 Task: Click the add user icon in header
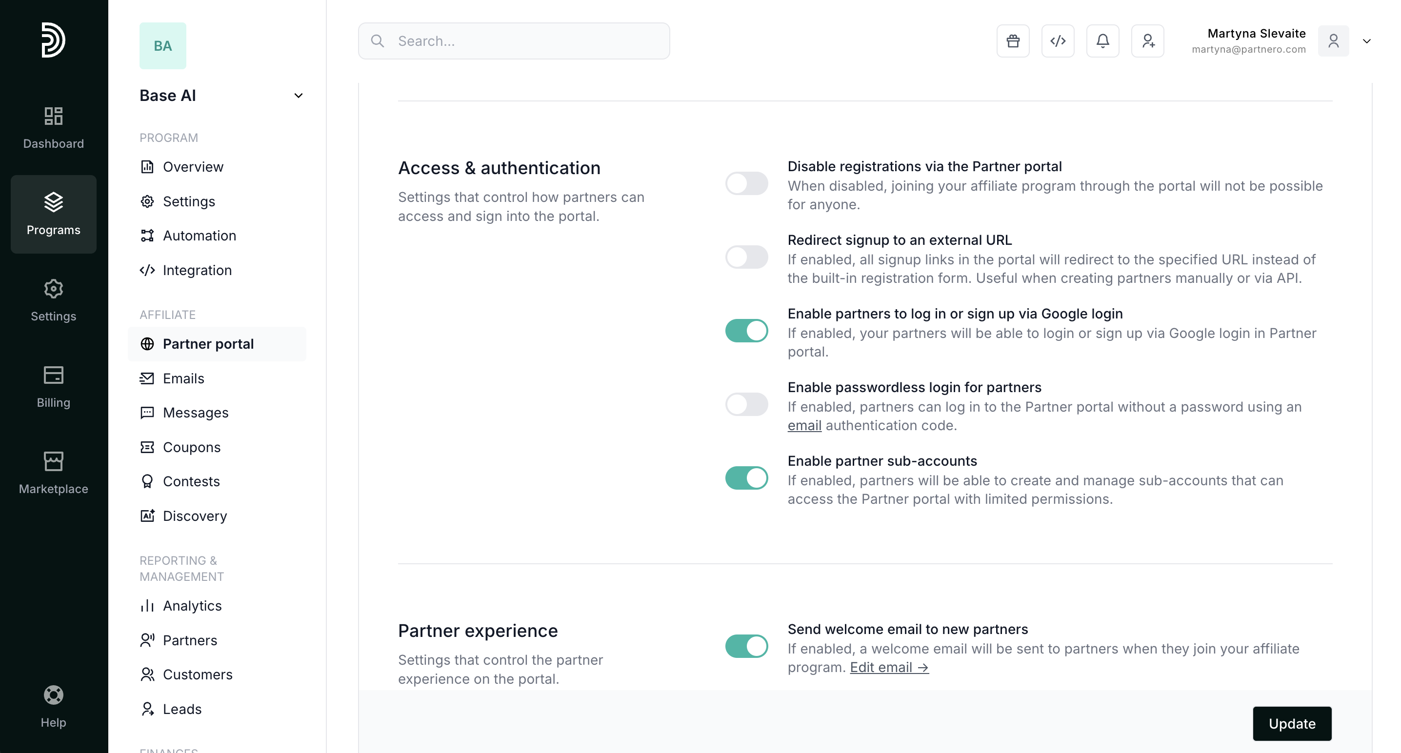(x=1147, y=41)
